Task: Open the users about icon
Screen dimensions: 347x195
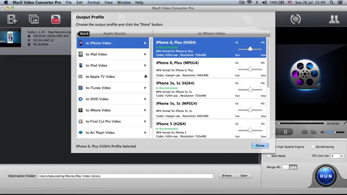Action: click(x=334, y=19)
